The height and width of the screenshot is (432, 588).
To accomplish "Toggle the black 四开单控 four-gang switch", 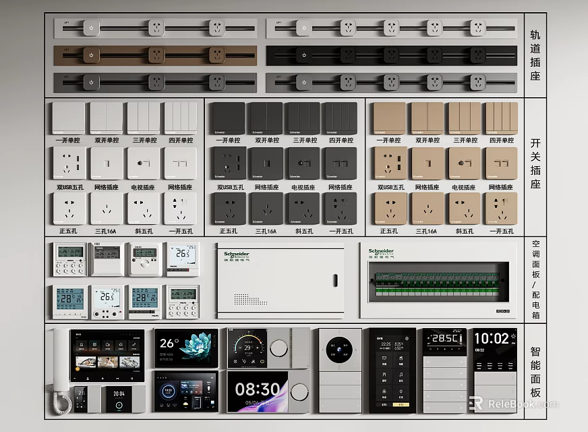I will [x=341, y=118].
